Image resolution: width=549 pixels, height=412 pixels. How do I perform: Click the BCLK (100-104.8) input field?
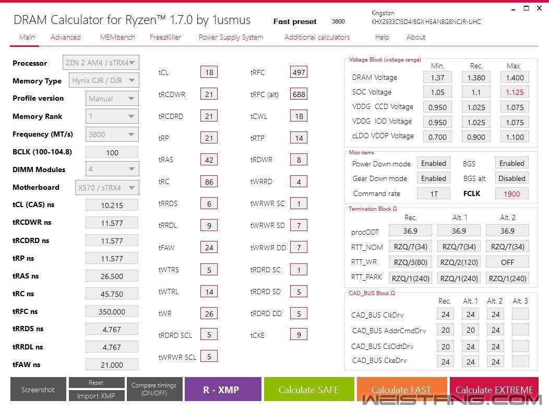112,152
